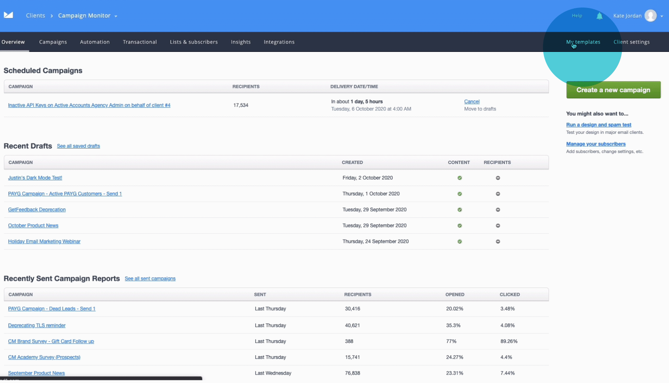The height and width of the screenshot is (383, 669).
Task: Click Move to drafts
Action: tap(480, 109)
